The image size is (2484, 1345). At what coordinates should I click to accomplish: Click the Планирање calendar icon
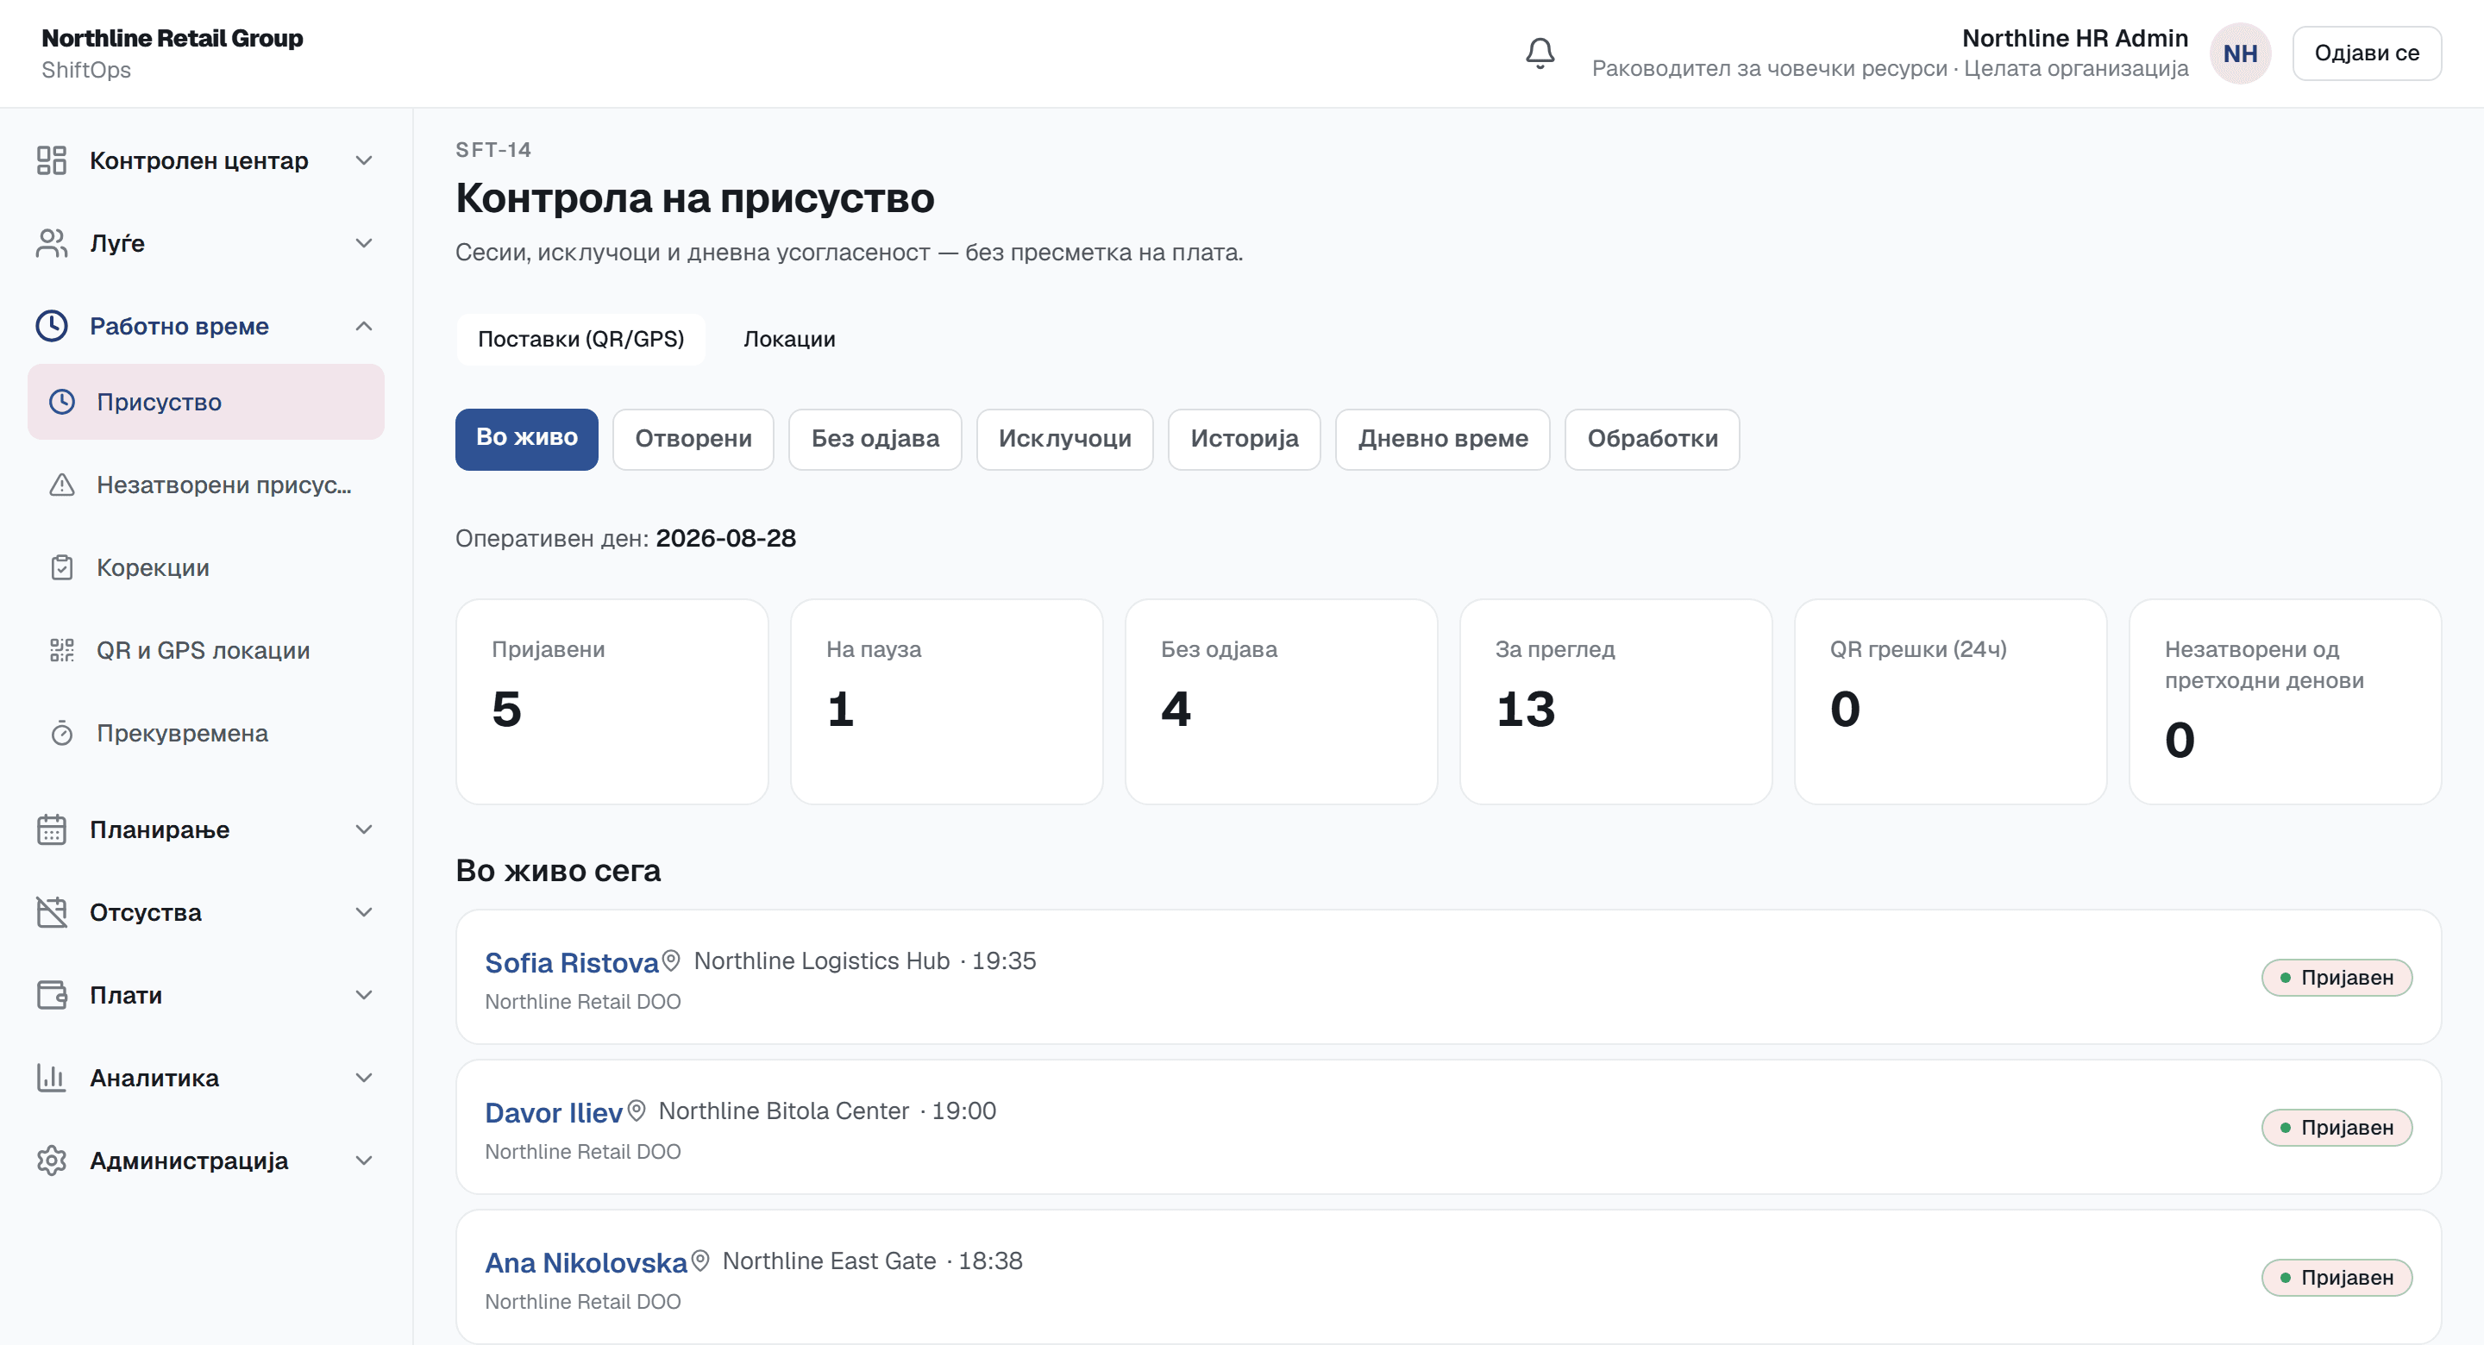pos(51,829)
